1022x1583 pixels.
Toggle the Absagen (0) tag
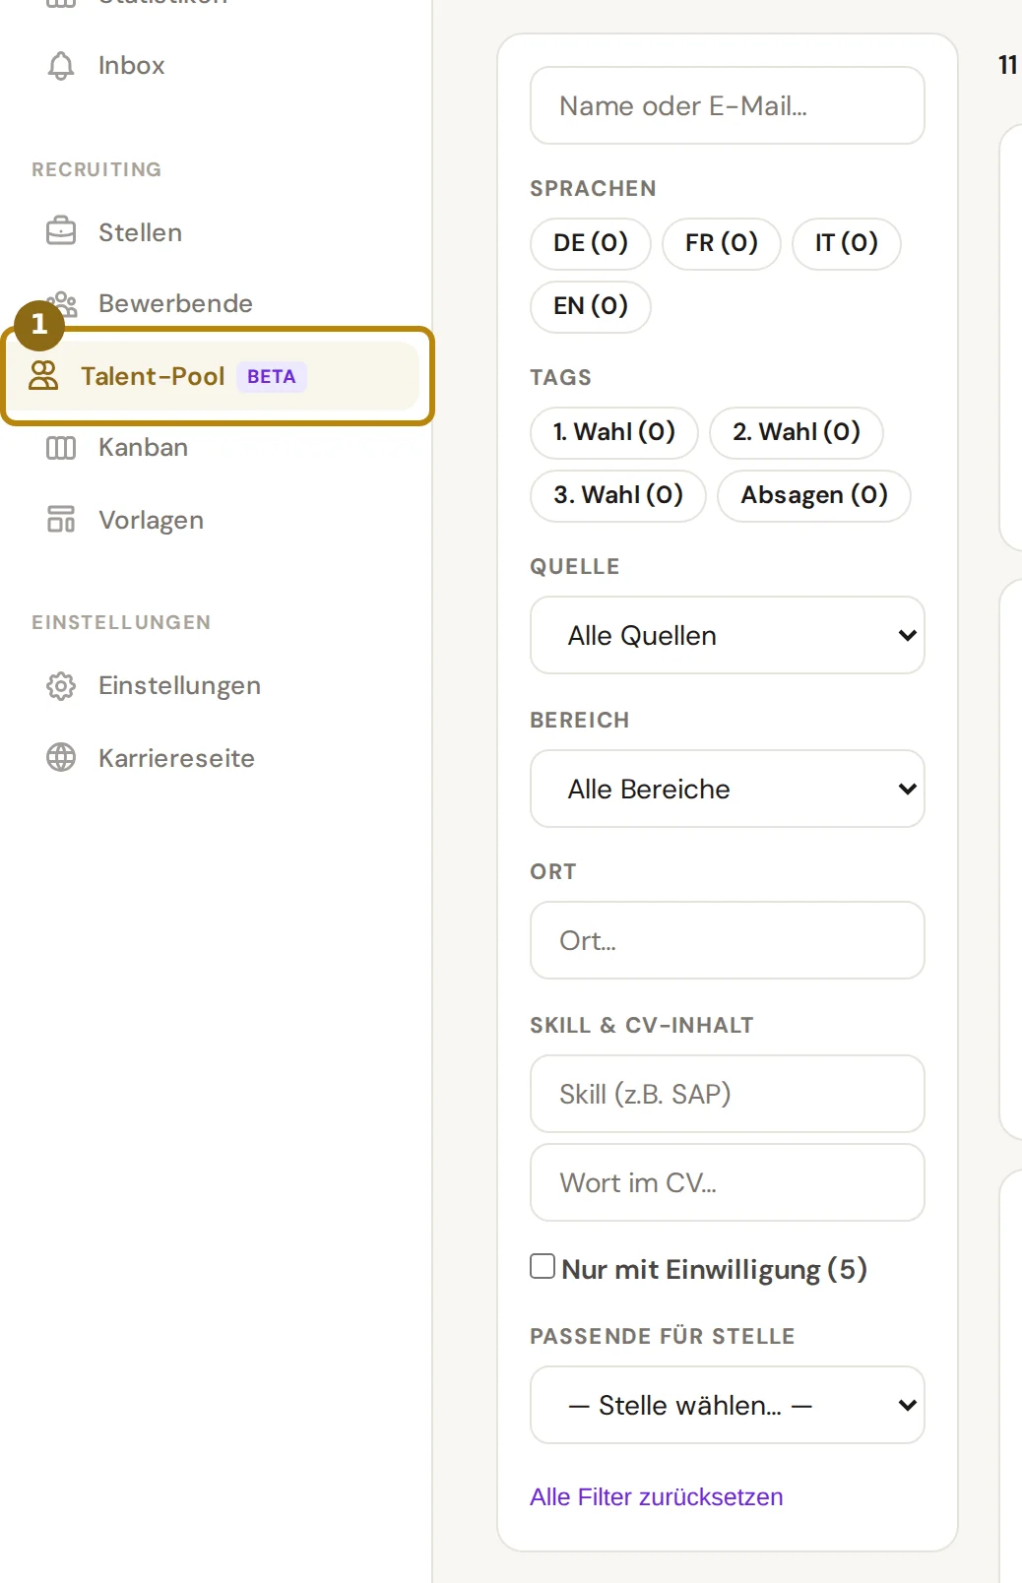(814, 495)
